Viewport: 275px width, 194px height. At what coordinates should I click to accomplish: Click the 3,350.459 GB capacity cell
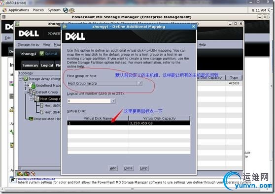click(159, 123)
